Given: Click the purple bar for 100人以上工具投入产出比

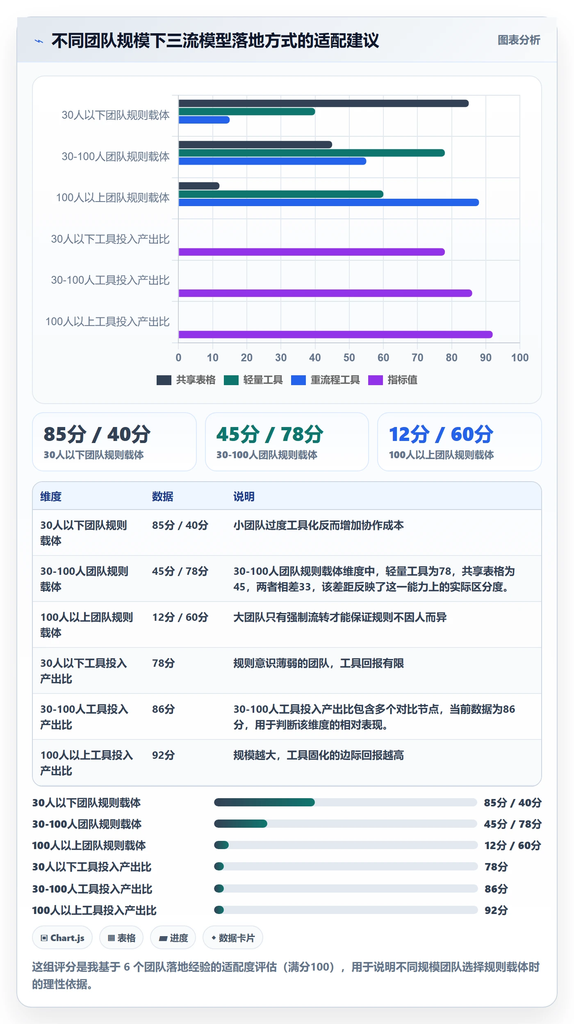Looking at the screenshot, I should 335,335.
